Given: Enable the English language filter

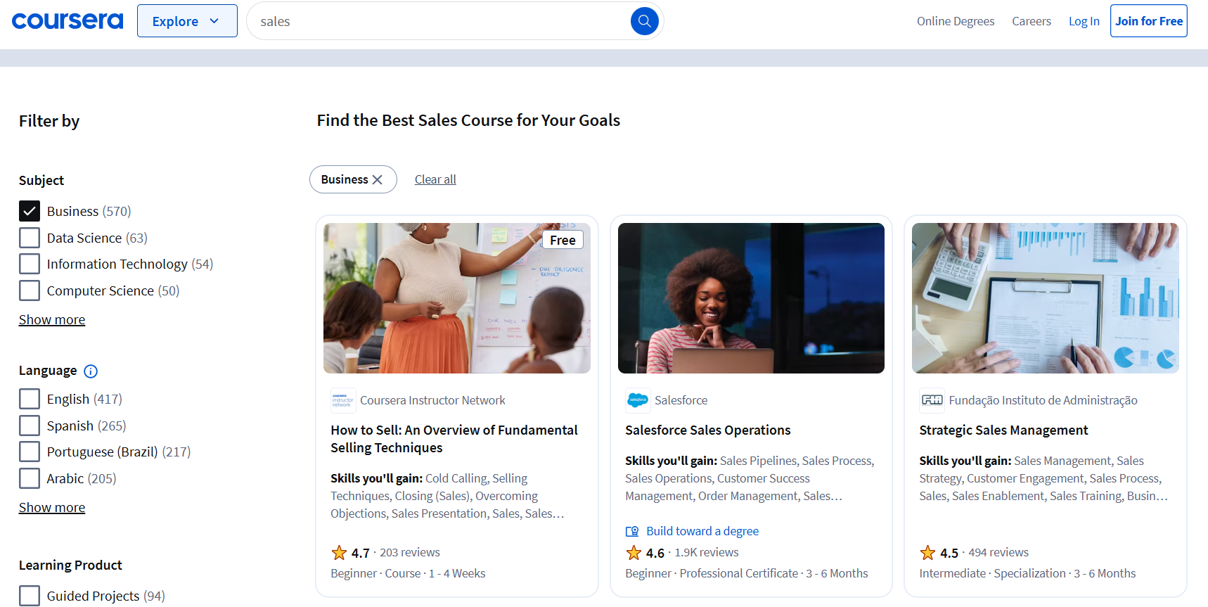Looking at the screenshot, I should (30, 399).
